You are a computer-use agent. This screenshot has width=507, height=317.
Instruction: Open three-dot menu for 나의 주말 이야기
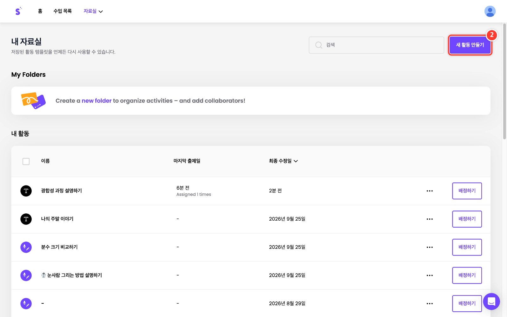pos(430,219)
